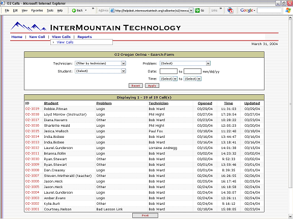Screen dimensions: 293x219
Task: Open the Tools menu
Action: coord(50,11)
